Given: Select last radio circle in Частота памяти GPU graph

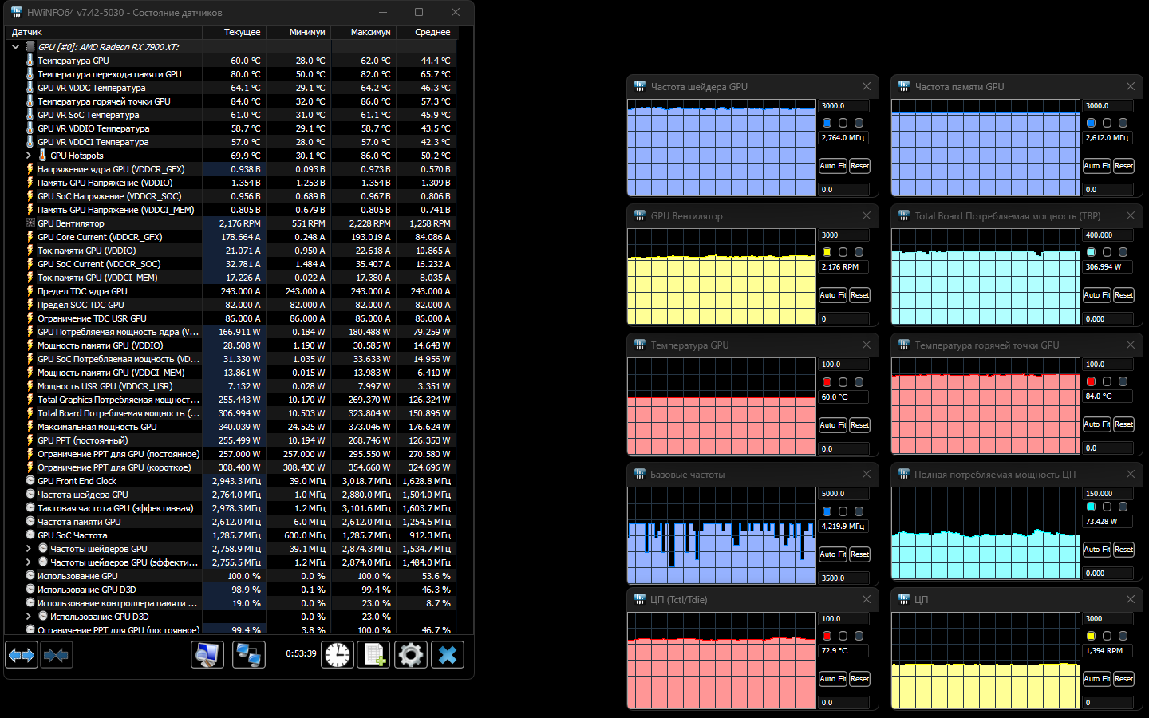Looking at the screenshot, I should click(x=1123, y=123).
